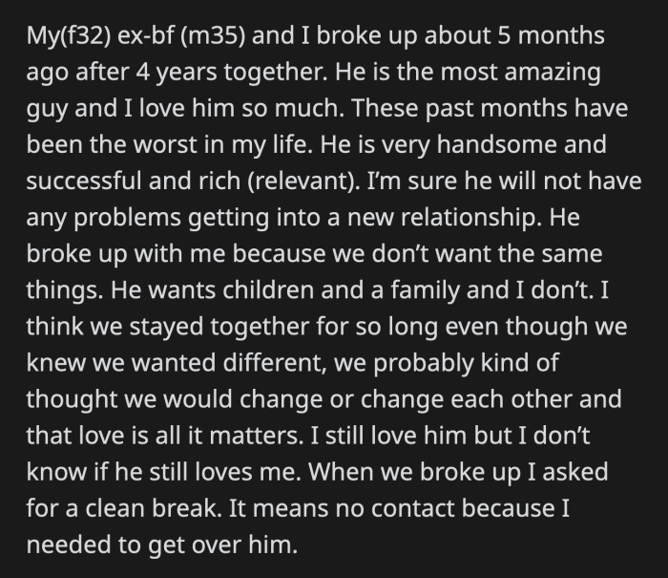Image resolution: width=668 pixels, height=578 pixels.
Task: Click the words "very handsome and"
Action: 493,145
